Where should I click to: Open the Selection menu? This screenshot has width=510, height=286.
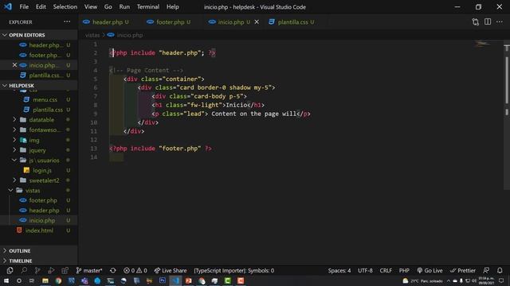point(65,7)
